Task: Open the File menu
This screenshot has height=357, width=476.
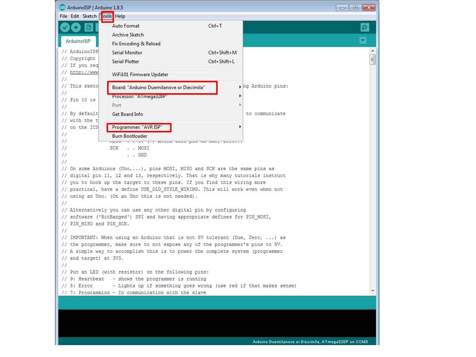Action: coord(63,16)
